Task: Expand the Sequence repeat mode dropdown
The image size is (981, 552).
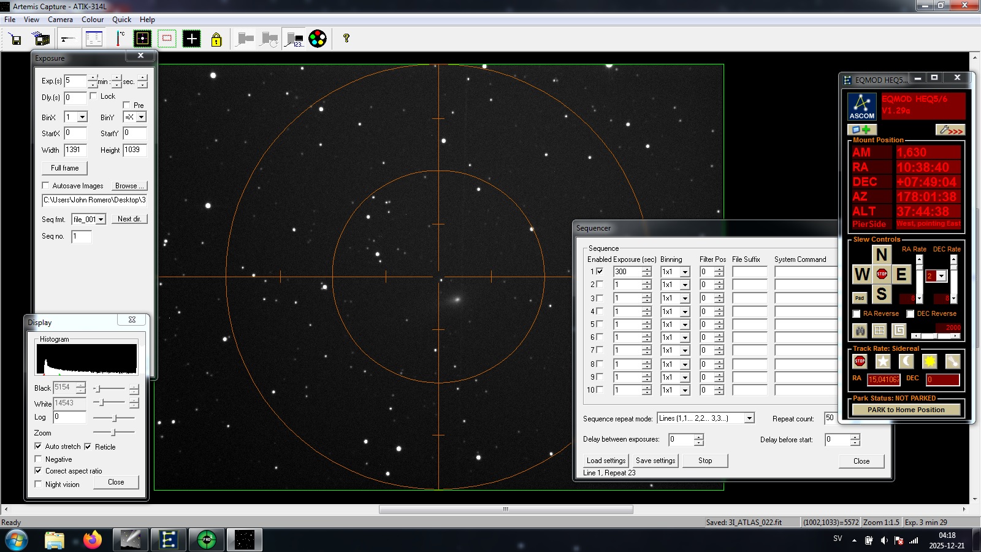Action: pos(749,418)
